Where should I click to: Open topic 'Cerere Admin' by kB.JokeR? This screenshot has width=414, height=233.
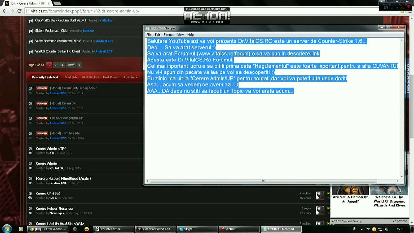(46, 163)
